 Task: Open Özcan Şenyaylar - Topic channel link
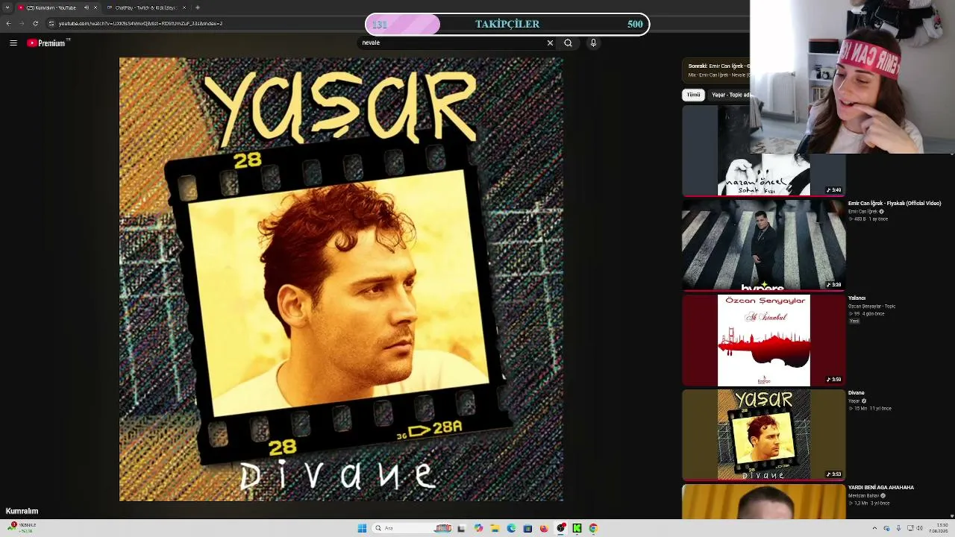871,307
